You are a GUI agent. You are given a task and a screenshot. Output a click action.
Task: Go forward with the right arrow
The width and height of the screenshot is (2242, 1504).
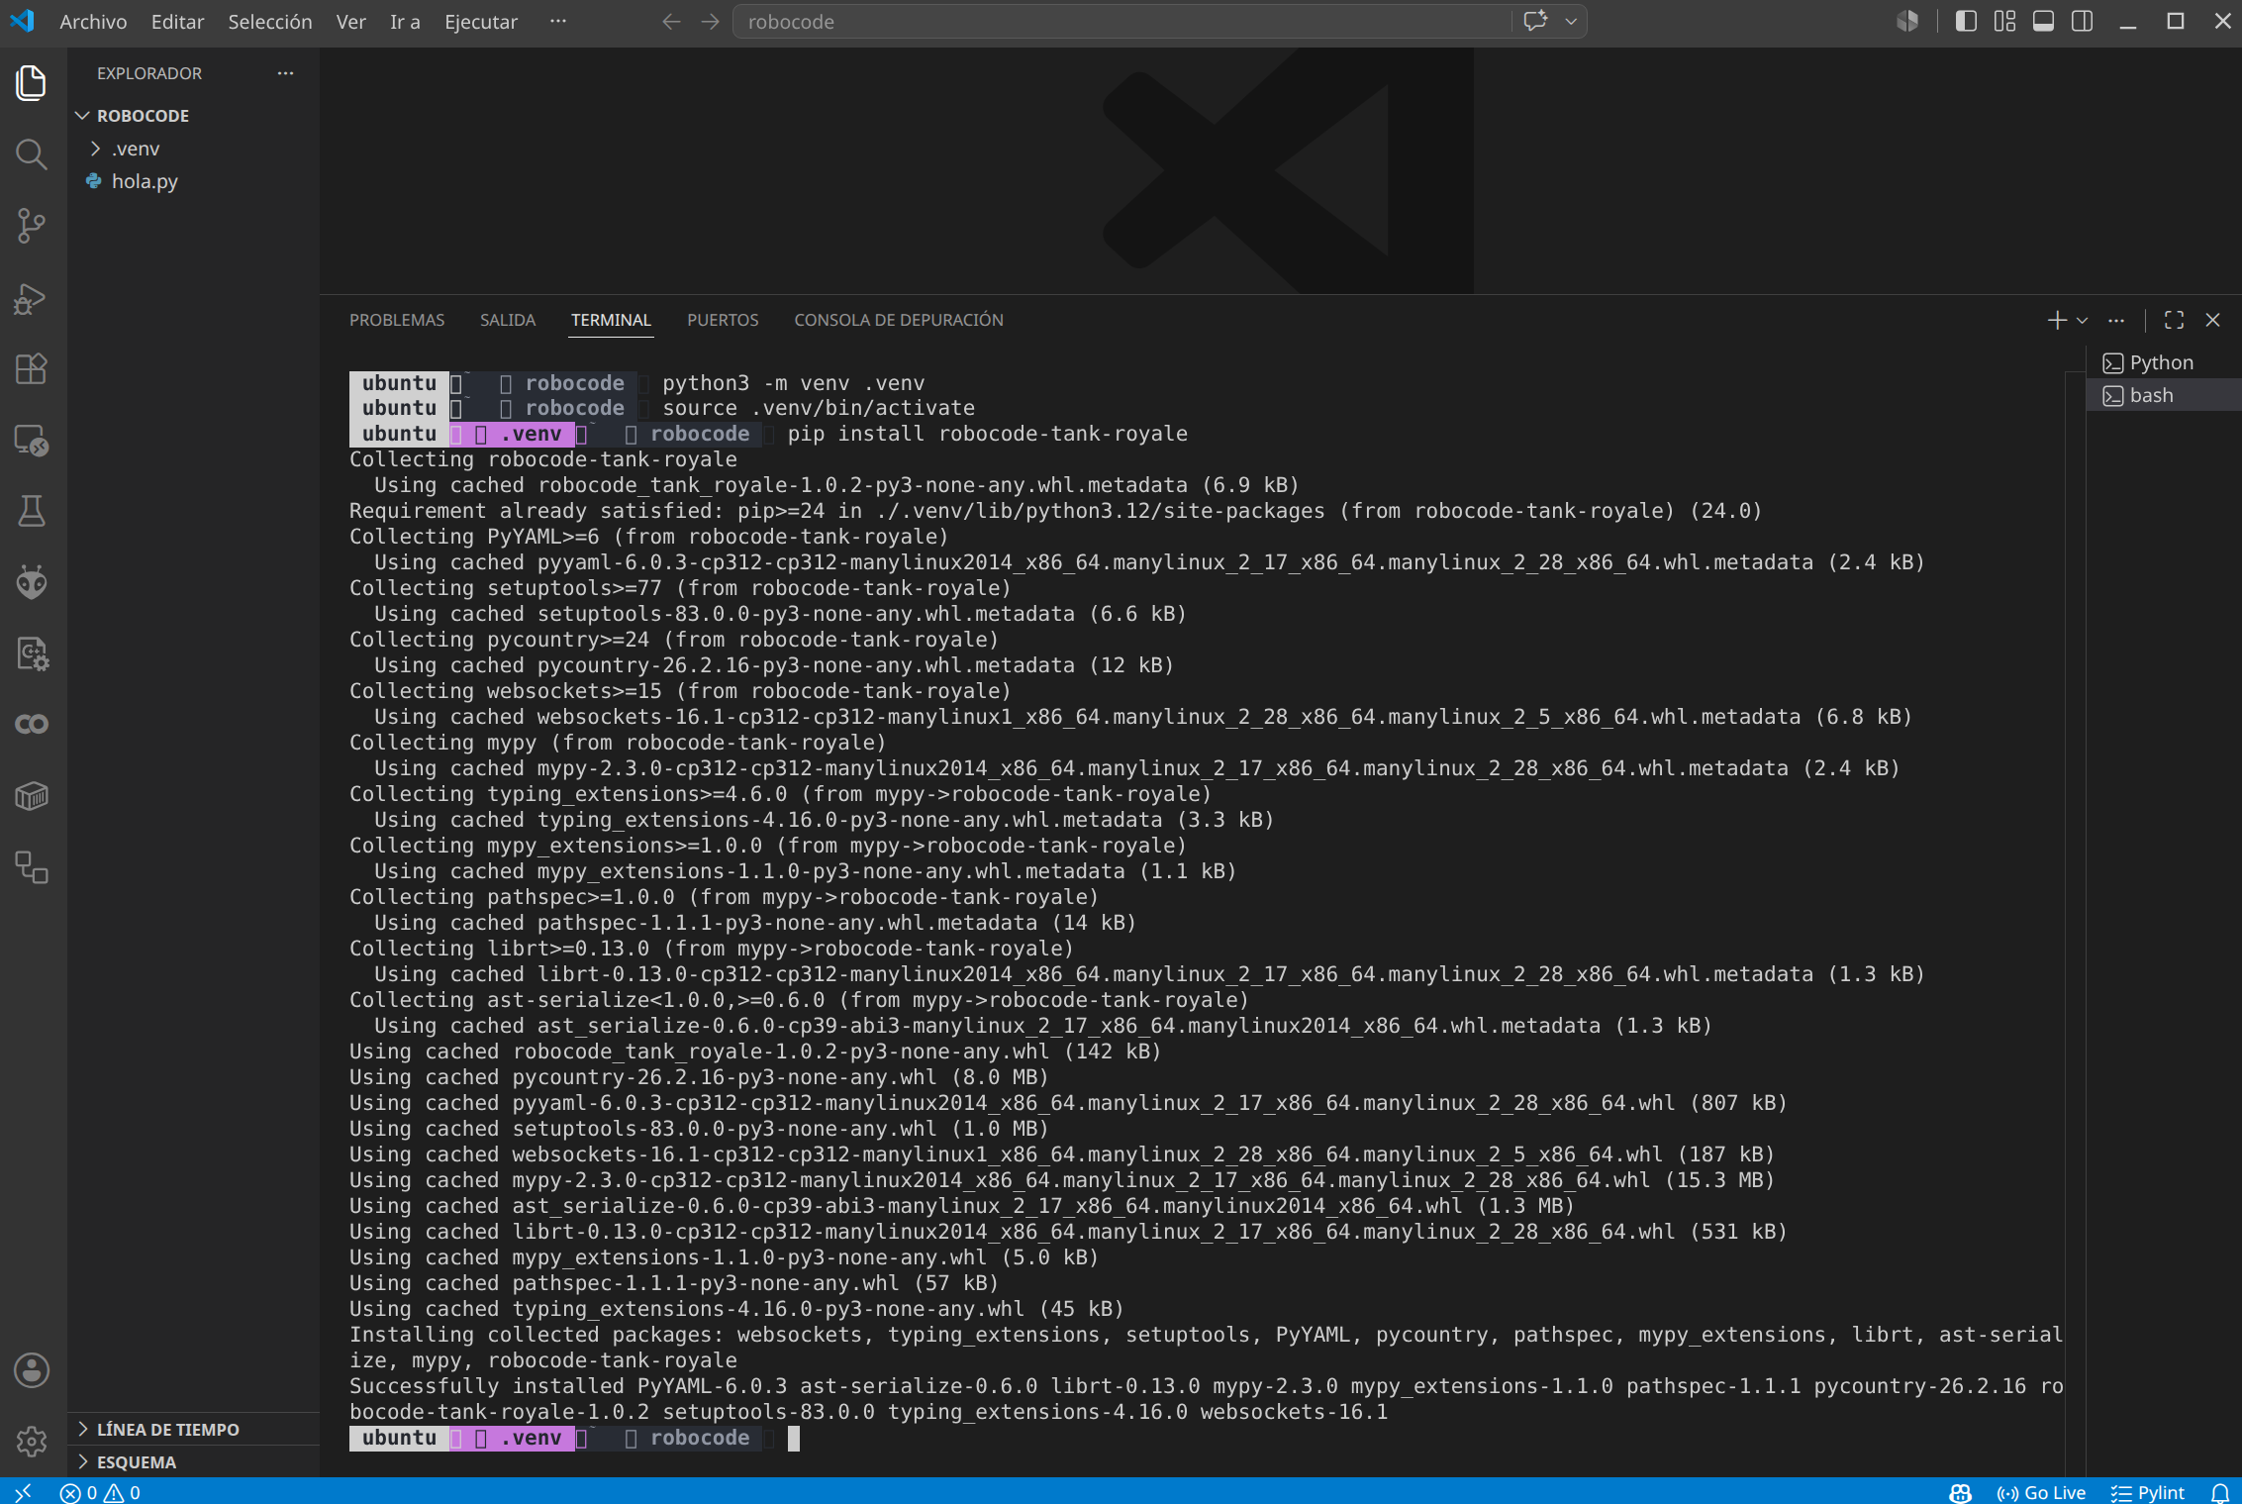(710, 21)
